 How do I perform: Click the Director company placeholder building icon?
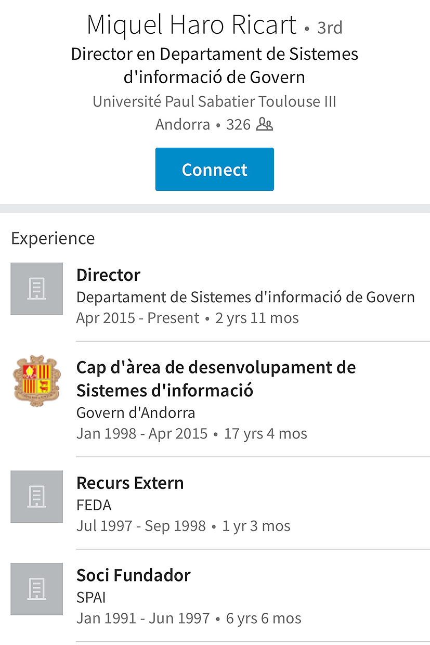36,289
